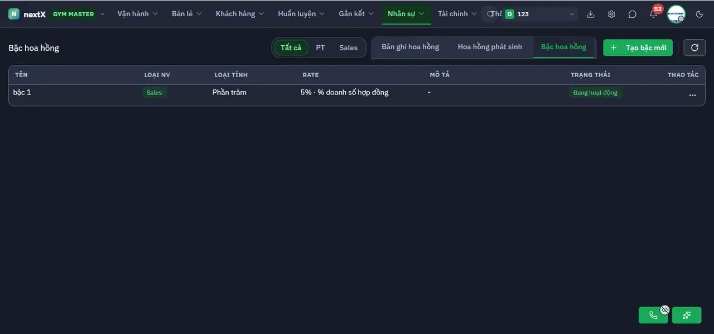The image size is (714, 334).
Task: Expand the Vận hành menu
Action: [137, 14]
